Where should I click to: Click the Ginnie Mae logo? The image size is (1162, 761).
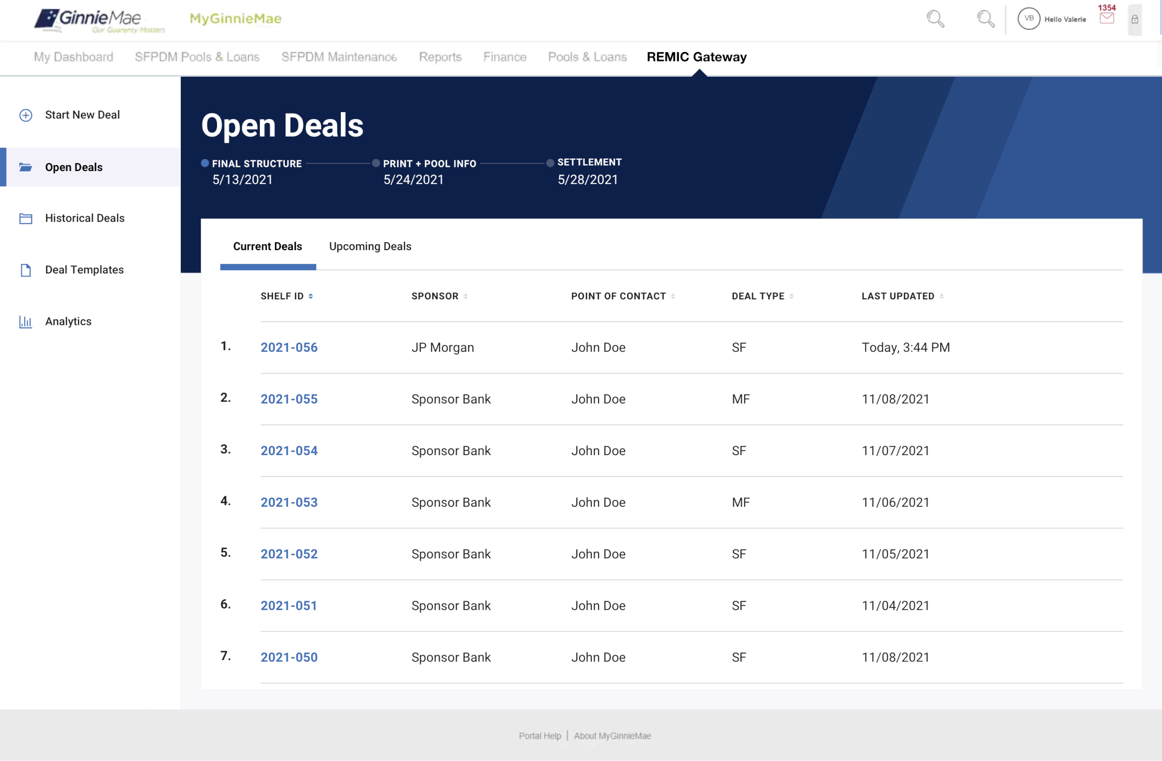(x=99, y=20)
